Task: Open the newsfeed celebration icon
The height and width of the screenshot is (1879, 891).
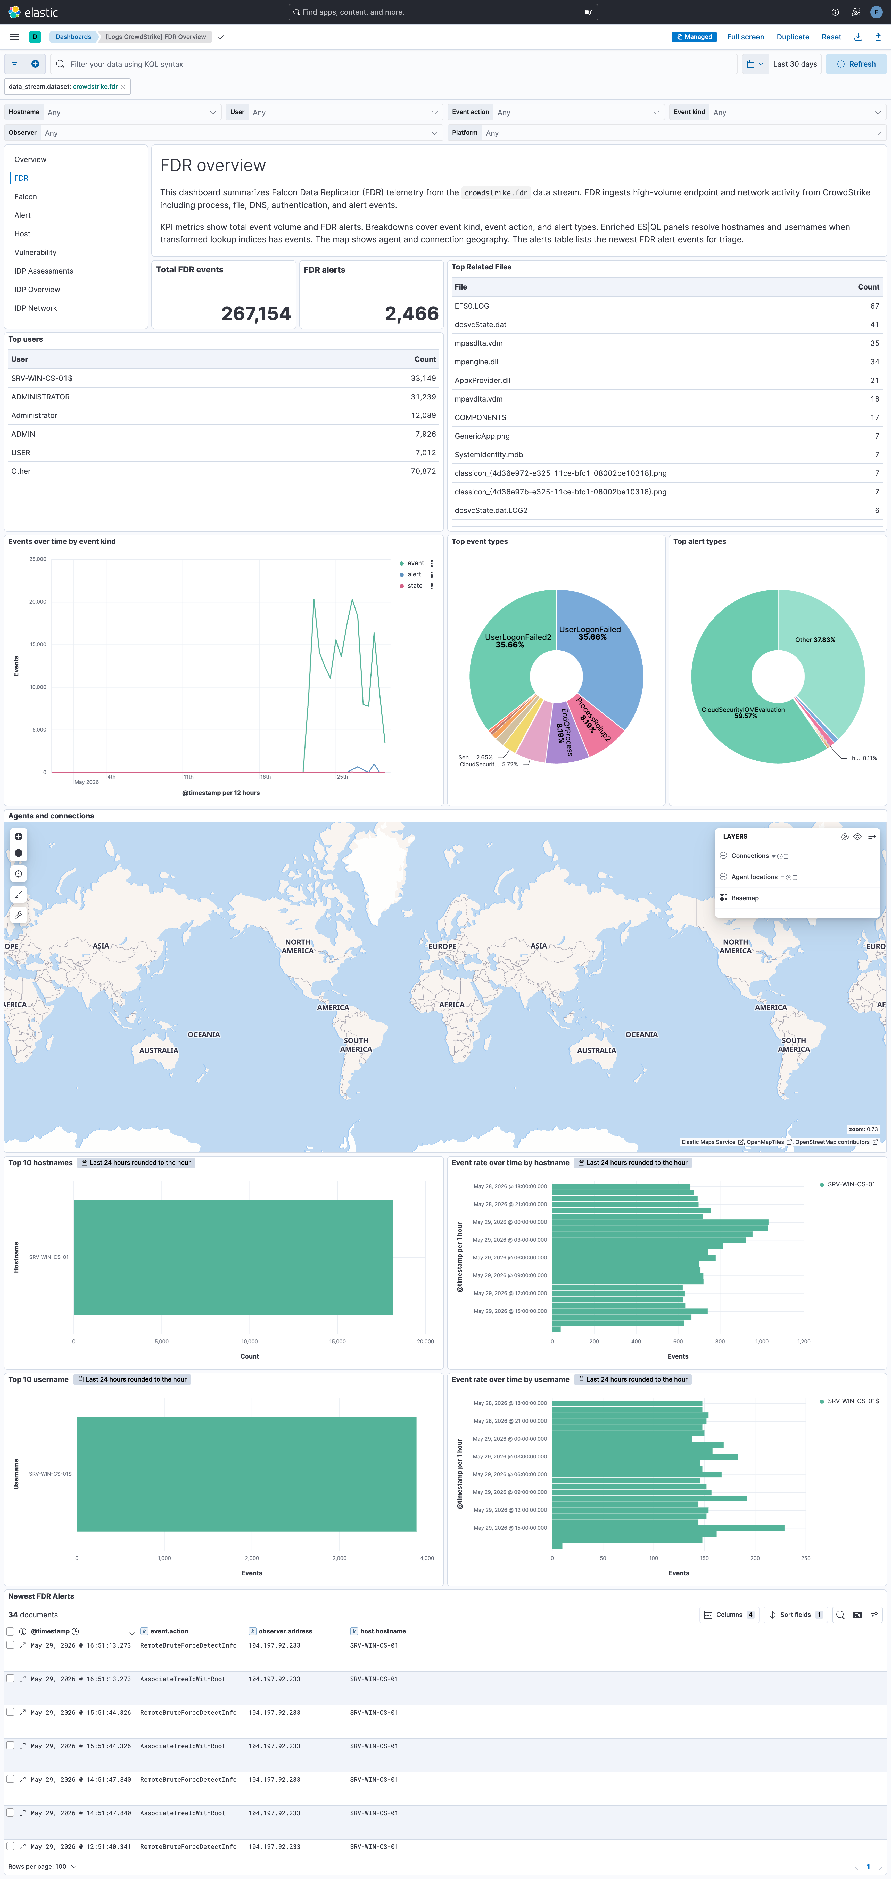Action: point(855,12)
